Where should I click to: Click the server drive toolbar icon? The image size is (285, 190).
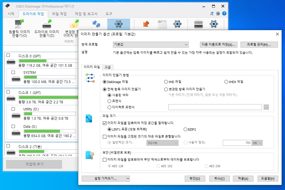tap(199, 24)
